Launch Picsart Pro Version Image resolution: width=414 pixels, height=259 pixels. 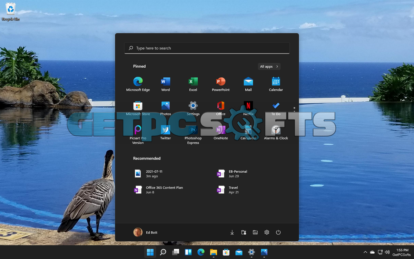click(138, 135)
